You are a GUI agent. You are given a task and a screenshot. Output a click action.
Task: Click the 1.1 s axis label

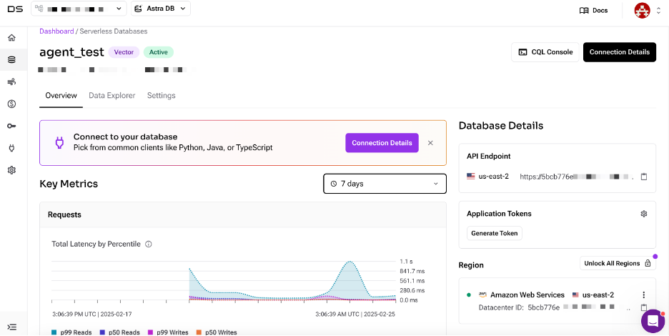[406, 261]
